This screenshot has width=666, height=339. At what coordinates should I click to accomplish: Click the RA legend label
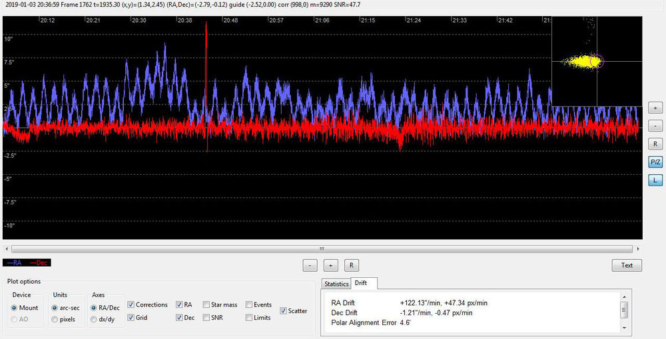tap(15, 263)
